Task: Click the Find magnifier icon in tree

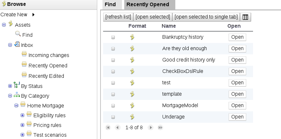Action: click(x=18, y=34)
